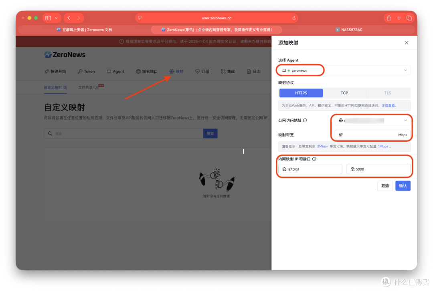Image resolution: width=433 pixels, height=291 pixels.
Task: Add a new tab with plus icon
Action: point(399,18)
